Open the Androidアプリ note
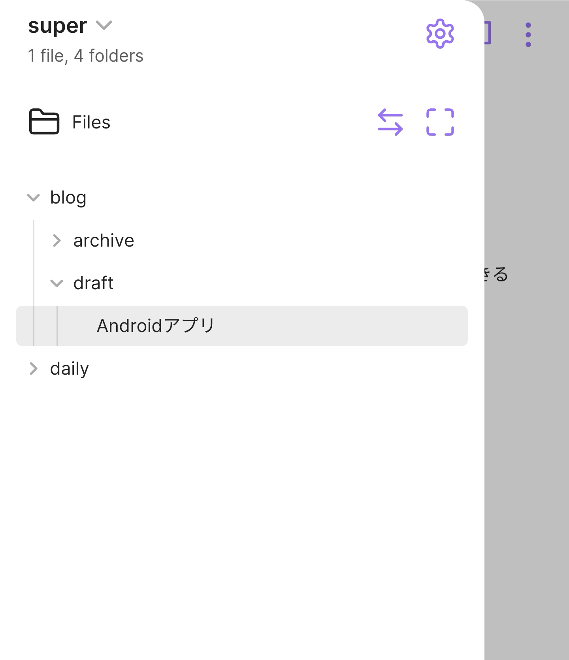The width and height of the screenshot is (569, 660). pos(156,326)
